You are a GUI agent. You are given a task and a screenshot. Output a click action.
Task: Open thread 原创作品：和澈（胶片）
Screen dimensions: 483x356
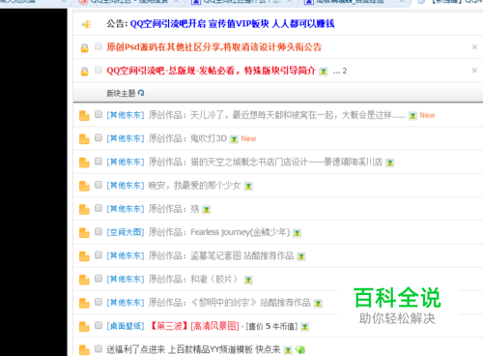tap(194, 280)
